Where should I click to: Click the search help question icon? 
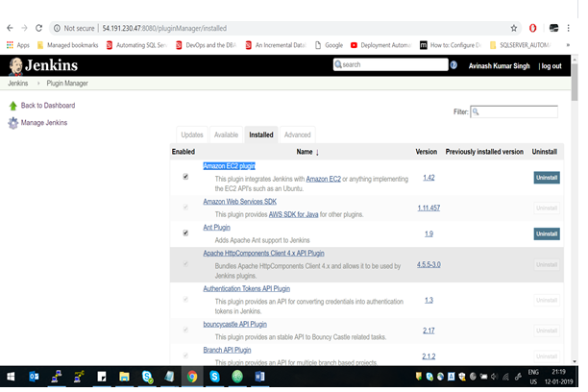tap(453, 65)
